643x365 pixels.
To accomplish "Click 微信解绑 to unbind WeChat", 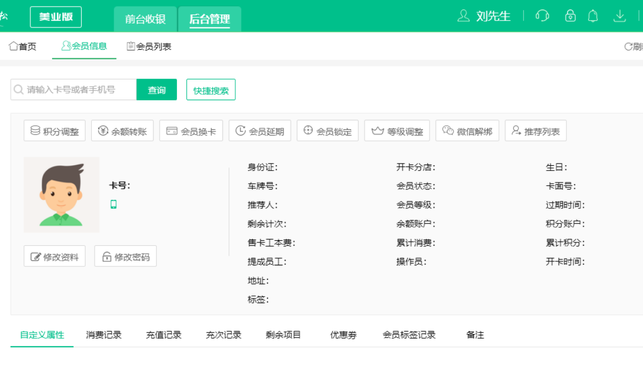I will 467,131.
